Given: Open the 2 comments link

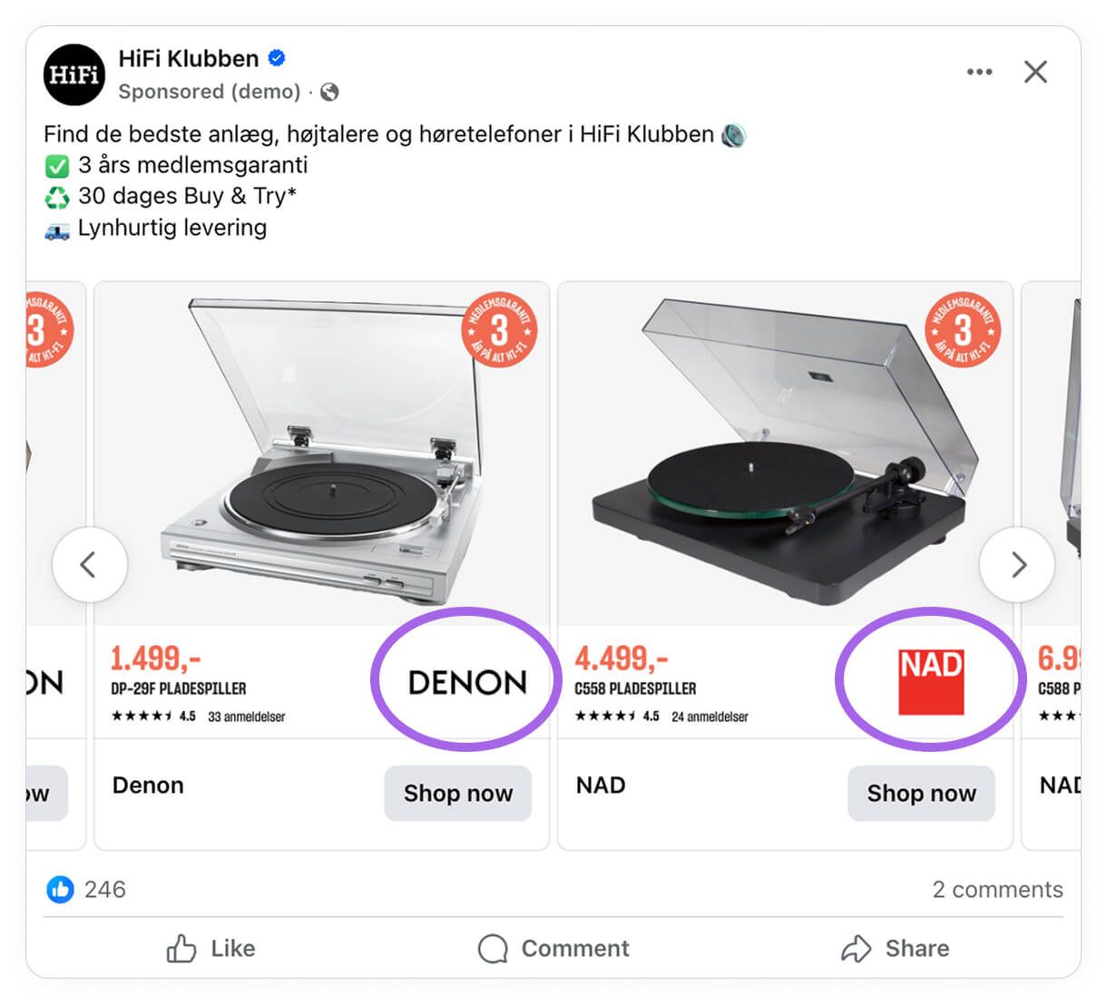Looking at the screenshot, I should [x=997, y=890].
